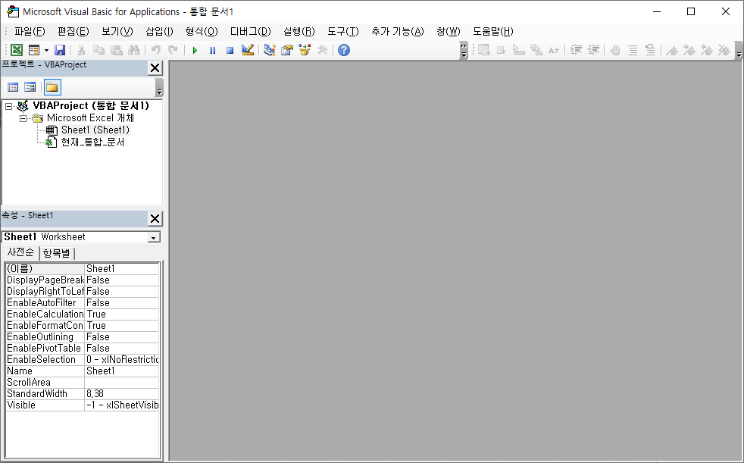The width and height of the screenshot is (744, 463).
Task: Click the Break pause icon
Action: (213, 50)
